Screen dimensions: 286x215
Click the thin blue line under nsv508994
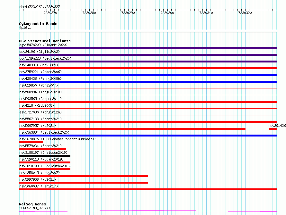[x=148, y=95]
